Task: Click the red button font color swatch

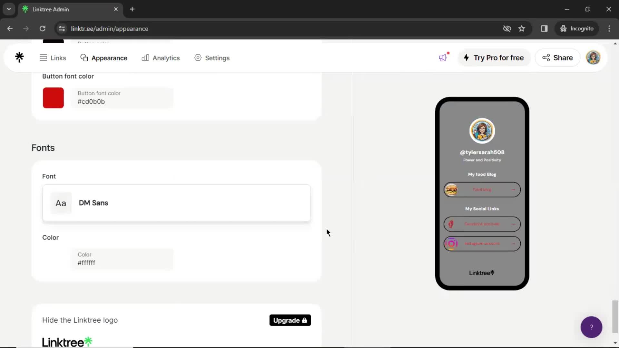Action: (53, 97)
